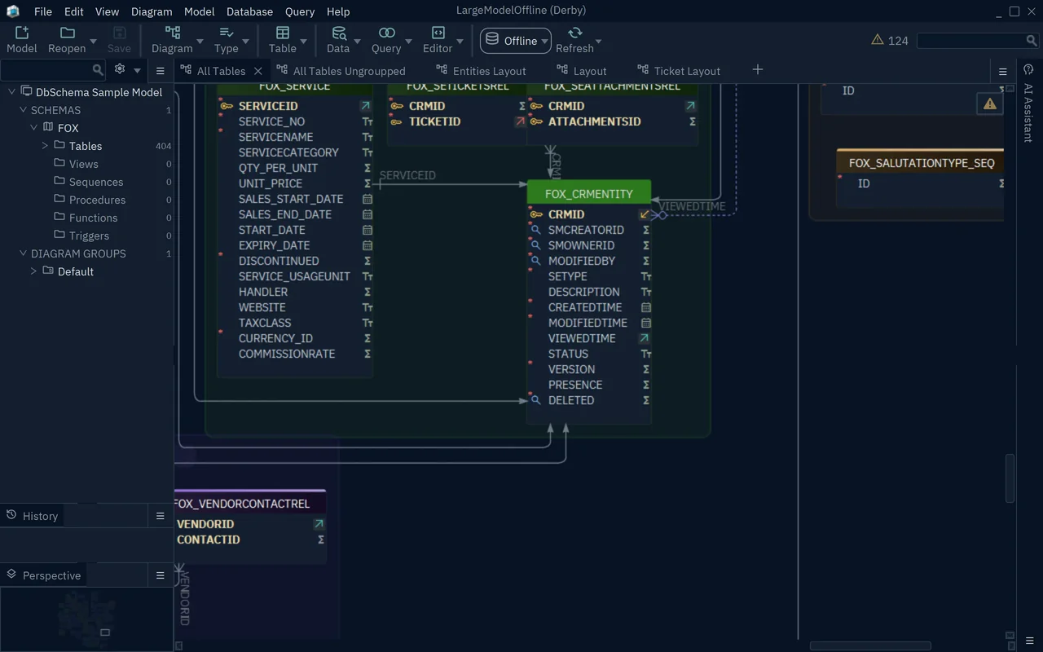This screenshot has width=1043, height=652.
Task: Open the Table dropdown arrow
Action: click(303, 41)
